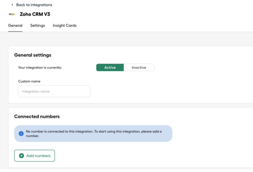Click 'Your integration is currently:' label
The width and height of the screenshot is (253, 172).
point(40,67)
